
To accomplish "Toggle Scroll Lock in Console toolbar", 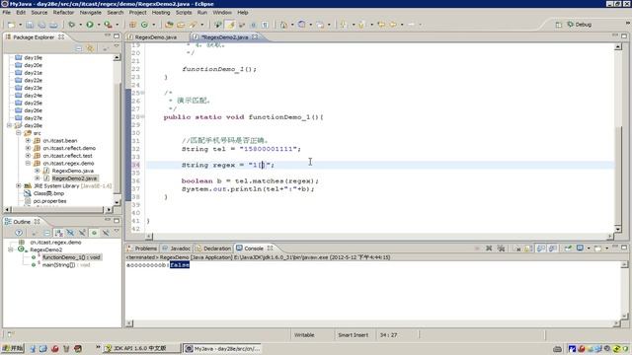I will coord(528,248).
